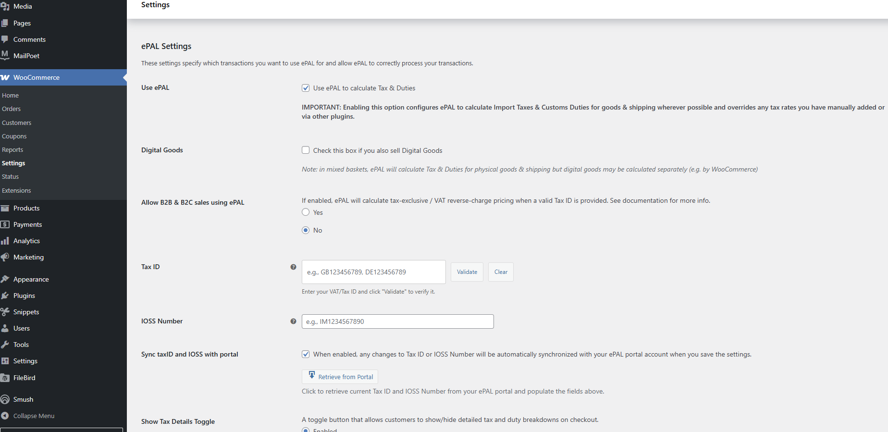The width and height of the screenshot is (888, 432).
Task: Go to WooCommerce Coupons page
Action: pyautogui.click(x=14, y=136)
